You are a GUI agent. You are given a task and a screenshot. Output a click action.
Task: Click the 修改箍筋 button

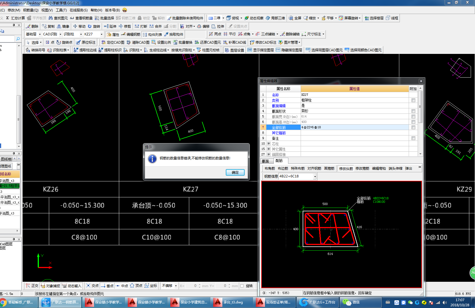click(x=362, y=169)
